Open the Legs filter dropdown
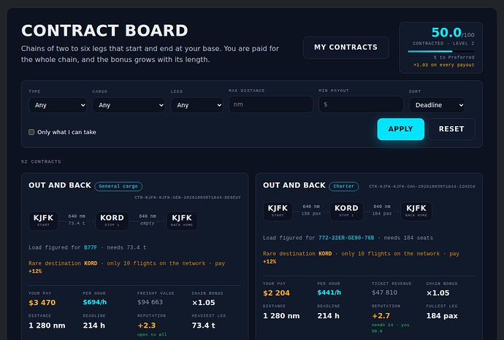The height and width of the screenshot is (340, 504). [196, 105]
